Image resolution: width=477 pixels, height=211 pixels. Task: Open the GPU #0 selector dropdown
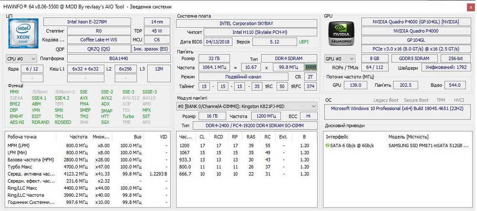point(340,59)
